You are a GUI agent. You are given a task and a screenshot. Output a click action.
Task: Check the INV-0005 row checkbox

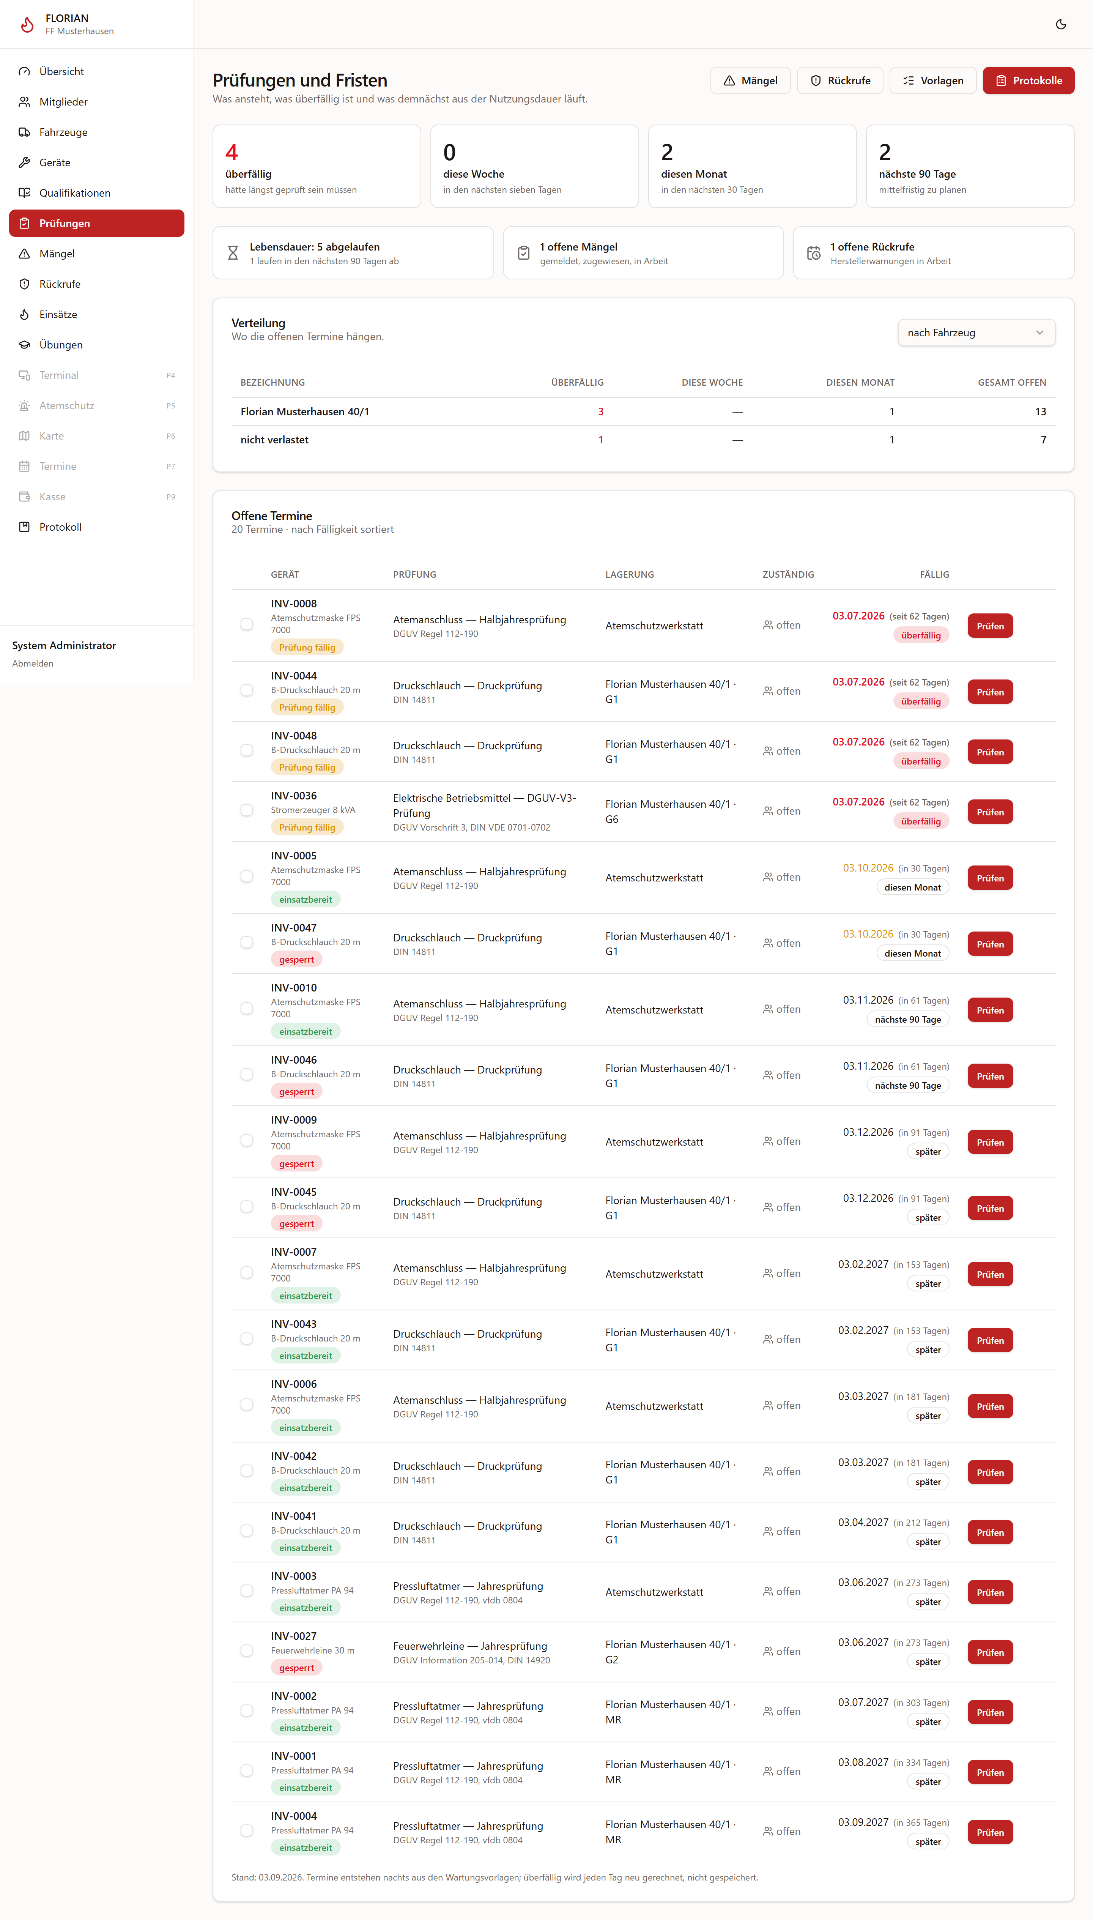pyautogui.click(x=246, y=877)
